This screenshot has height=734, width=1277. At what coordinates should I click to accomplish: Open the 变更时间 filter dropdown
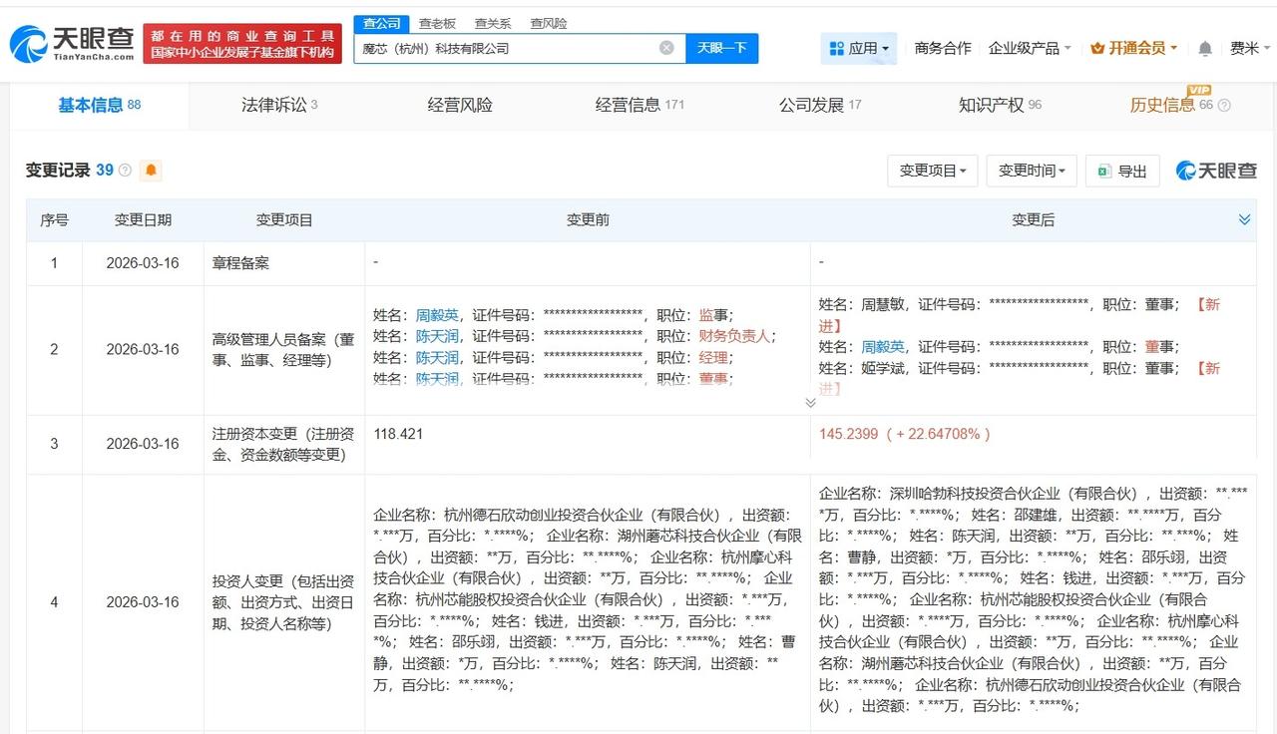1031,171
